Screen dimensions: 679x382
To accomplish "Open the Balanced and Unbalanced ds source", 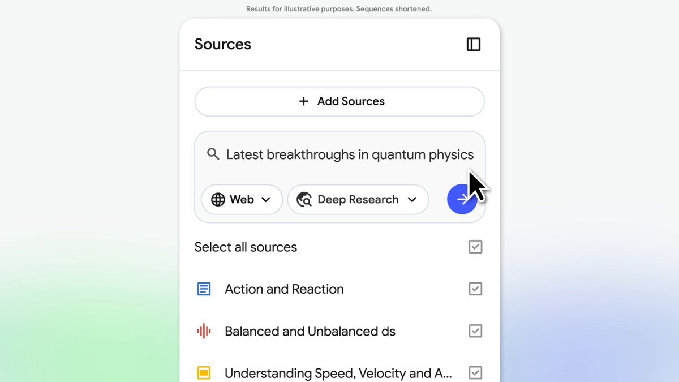I will click(310, 331).
